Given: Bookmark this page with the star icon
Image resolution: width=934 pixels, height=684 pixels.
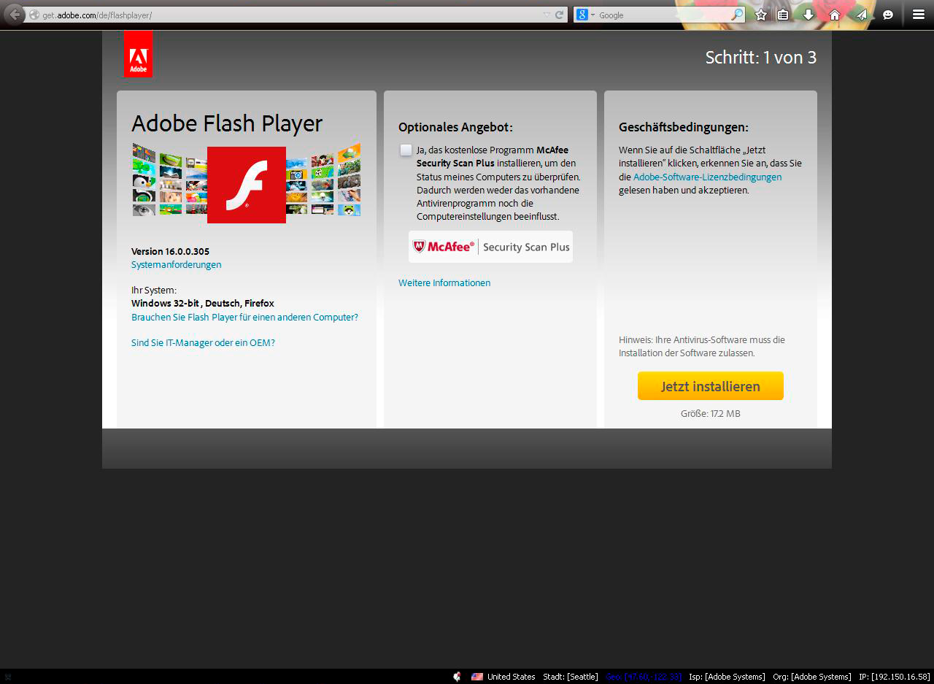Looking at the screenshot, I should click(761, 15).
